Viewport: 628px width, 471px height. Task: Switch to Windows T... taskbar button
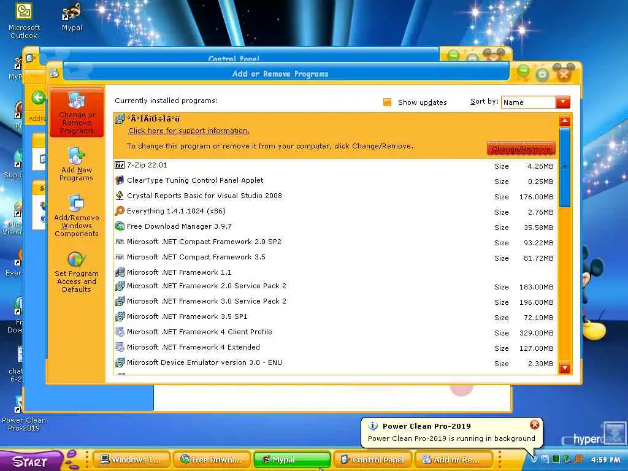coord(131,459)
